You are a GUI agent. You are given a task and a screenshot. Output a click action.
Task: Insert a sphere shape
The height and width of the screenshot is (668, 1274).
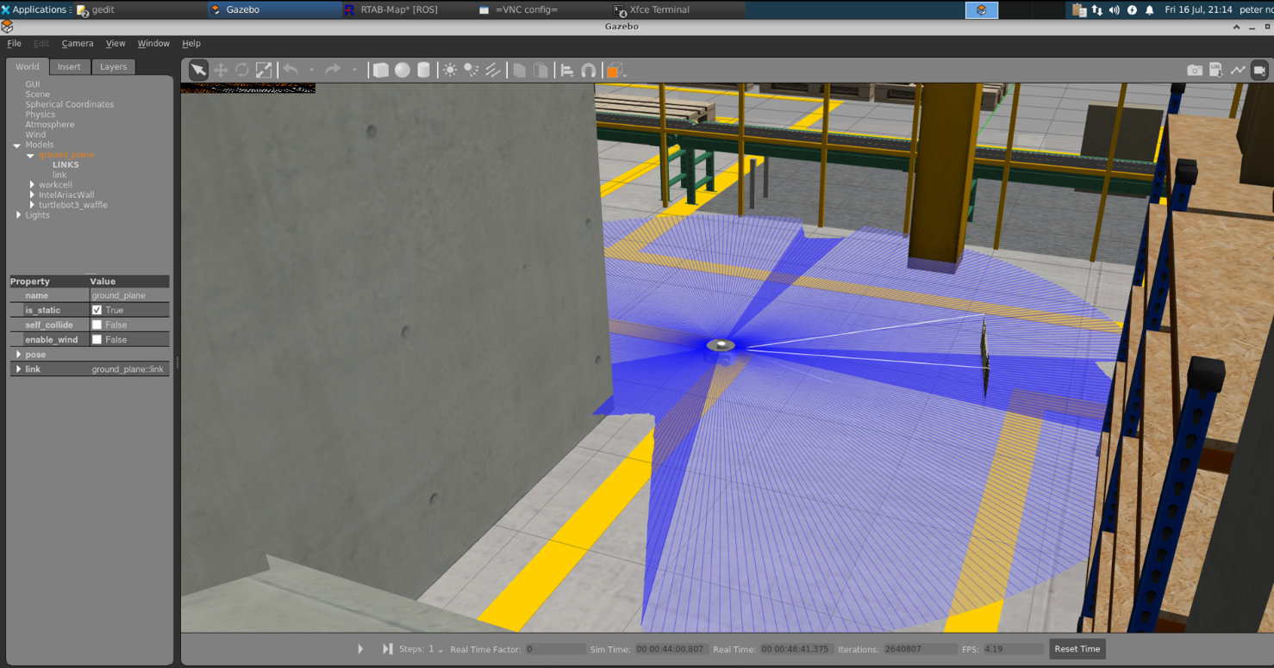(402, 71)
